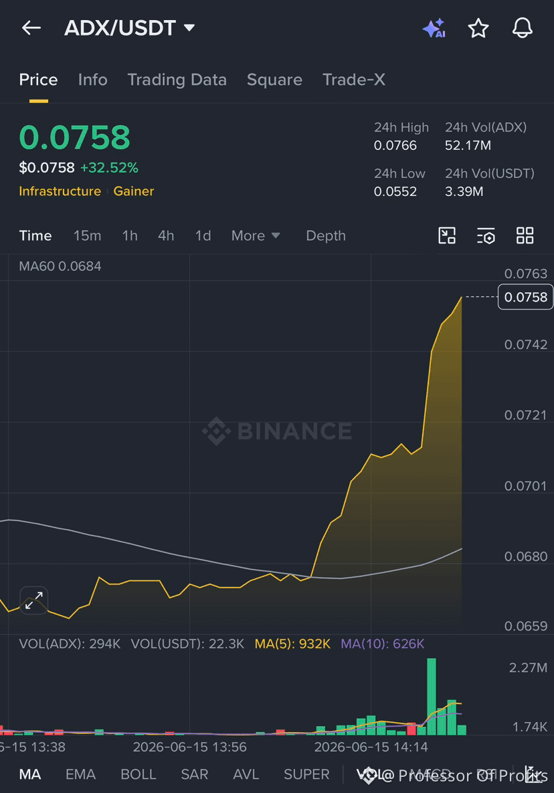Open price alerts bell icon
Image resolution: width=554 pixels, height=793 pixels.
[x=522, y=28]
